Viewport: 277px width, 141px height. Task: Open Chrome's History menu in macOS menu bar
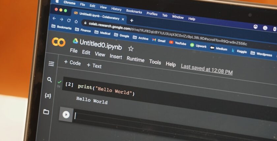pyautogui.click(x=116, y=9)
